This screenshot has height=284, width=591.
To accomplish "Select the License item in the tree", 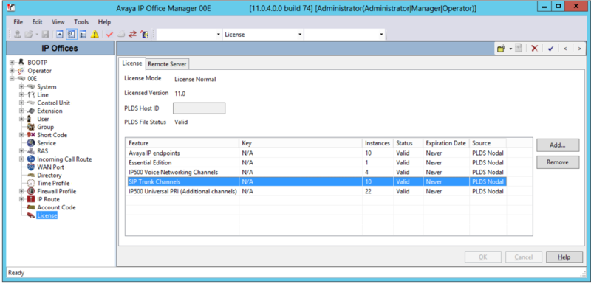I will [47, 215].
